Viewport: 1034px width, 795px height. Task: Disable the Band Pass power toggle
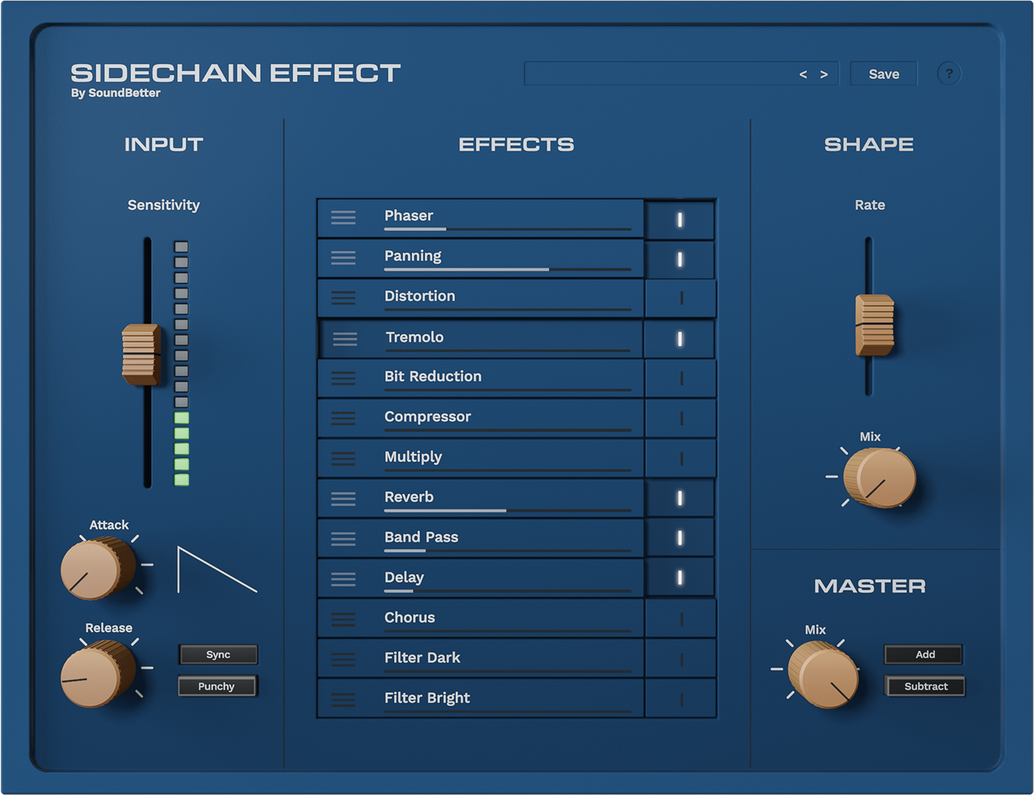680,538
